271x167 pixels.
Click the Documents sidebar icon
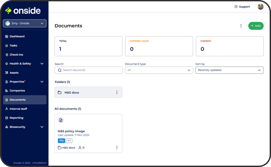tap(6, 100)
